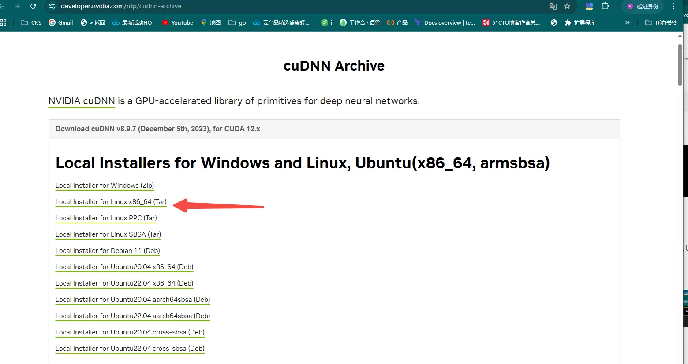
Task: Open the 返回 bookmark
Action: [x=93, y=22]
